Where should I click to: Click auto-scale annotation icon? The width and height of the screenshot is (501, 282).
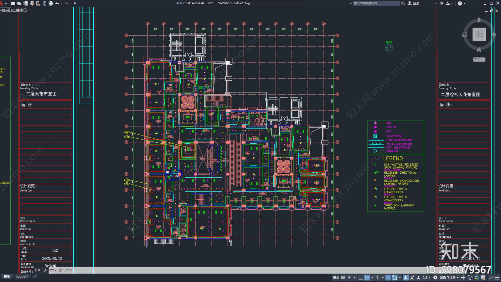pyautogui.click(x=412, y=277)
